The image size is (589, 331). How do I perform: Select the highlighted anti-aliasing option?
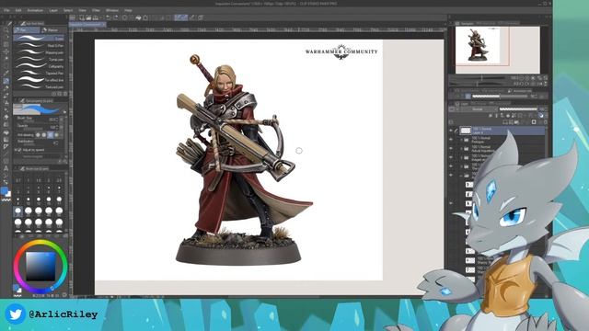[x=51, y=135]
